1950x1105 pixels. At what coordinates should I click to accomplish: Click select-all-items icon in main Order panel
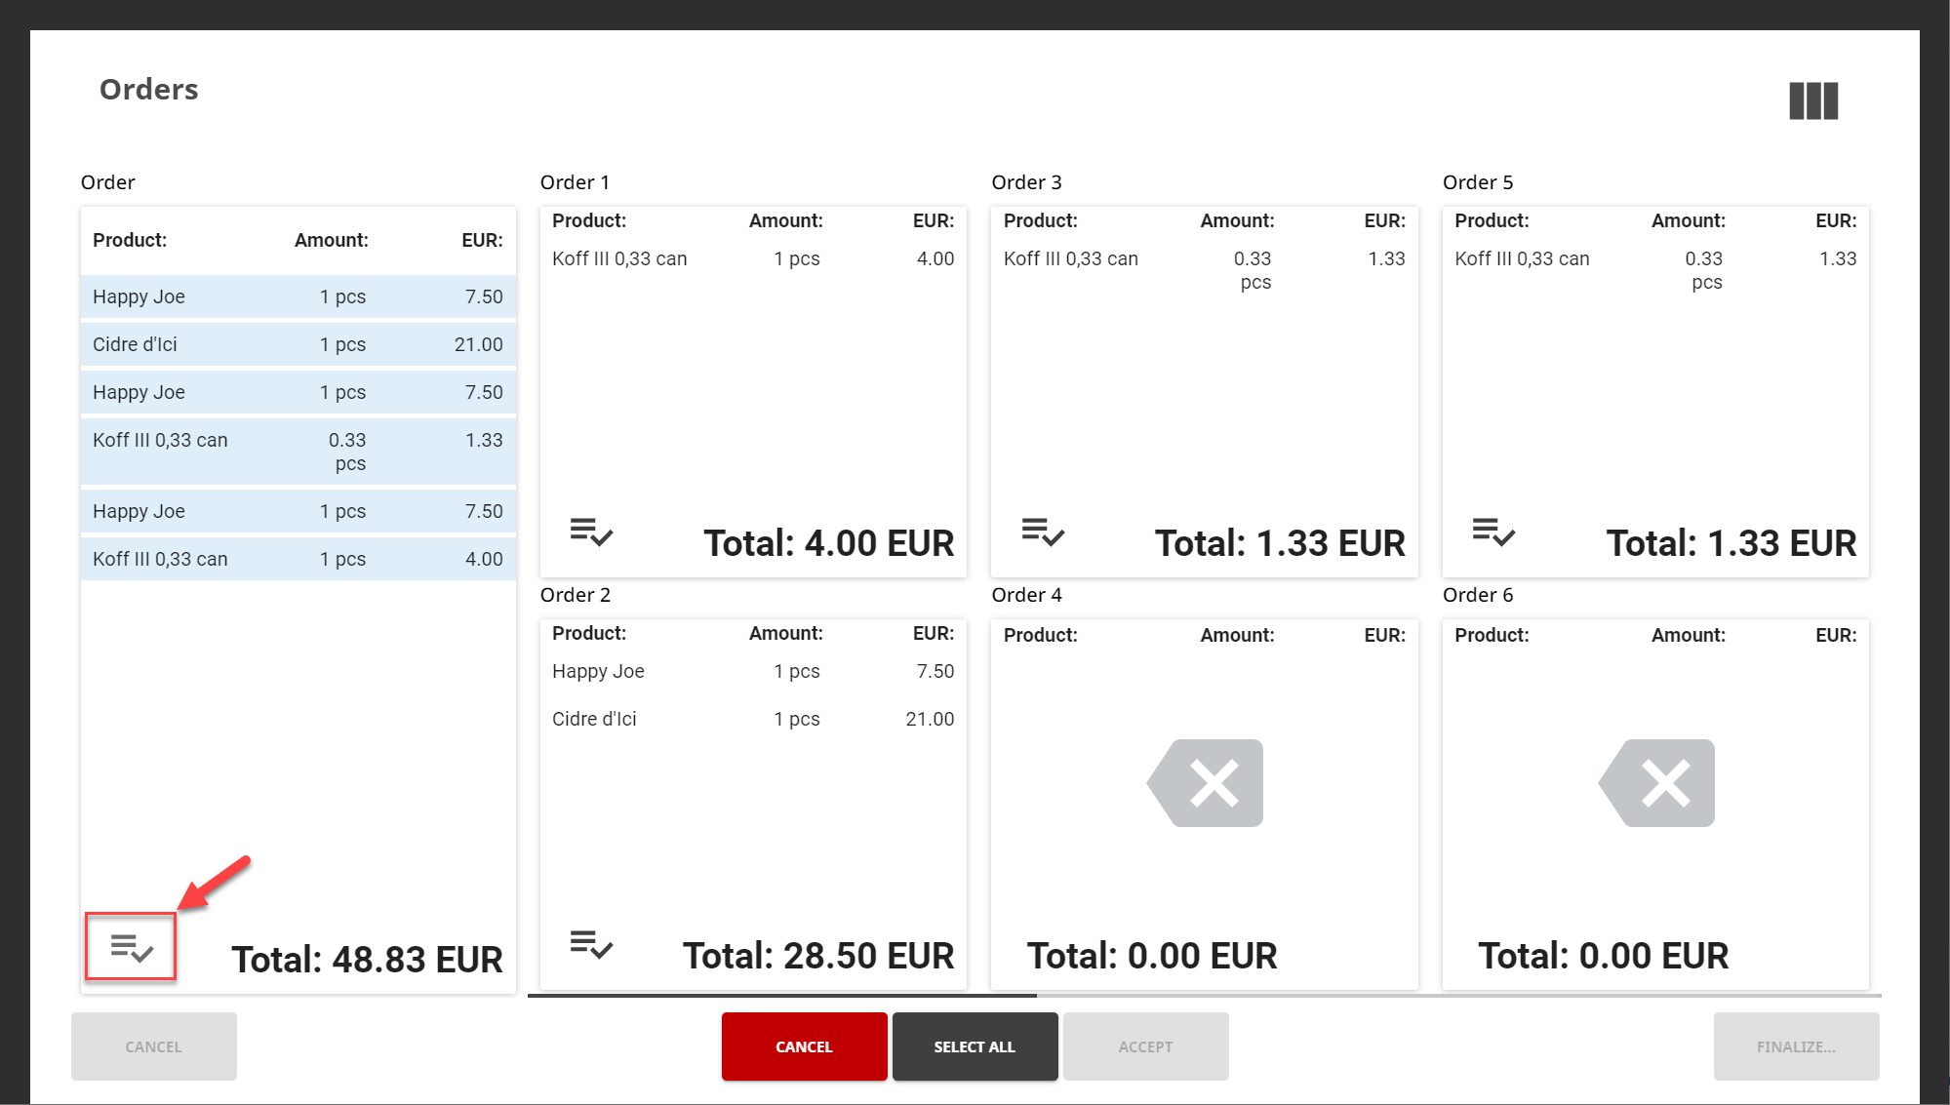(x=131, y=947)
